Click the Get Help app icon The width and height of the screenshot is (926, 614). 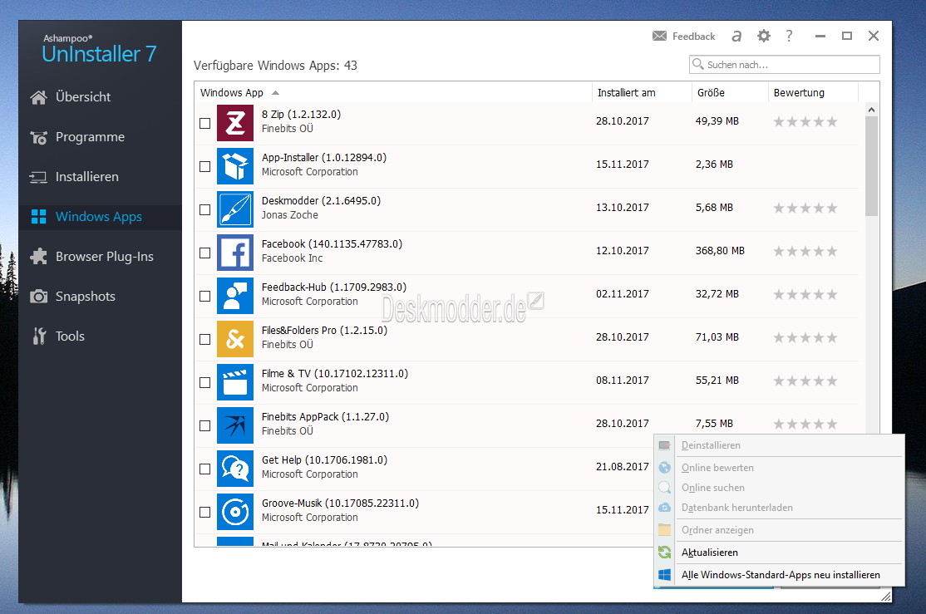[x=235, y=468]
